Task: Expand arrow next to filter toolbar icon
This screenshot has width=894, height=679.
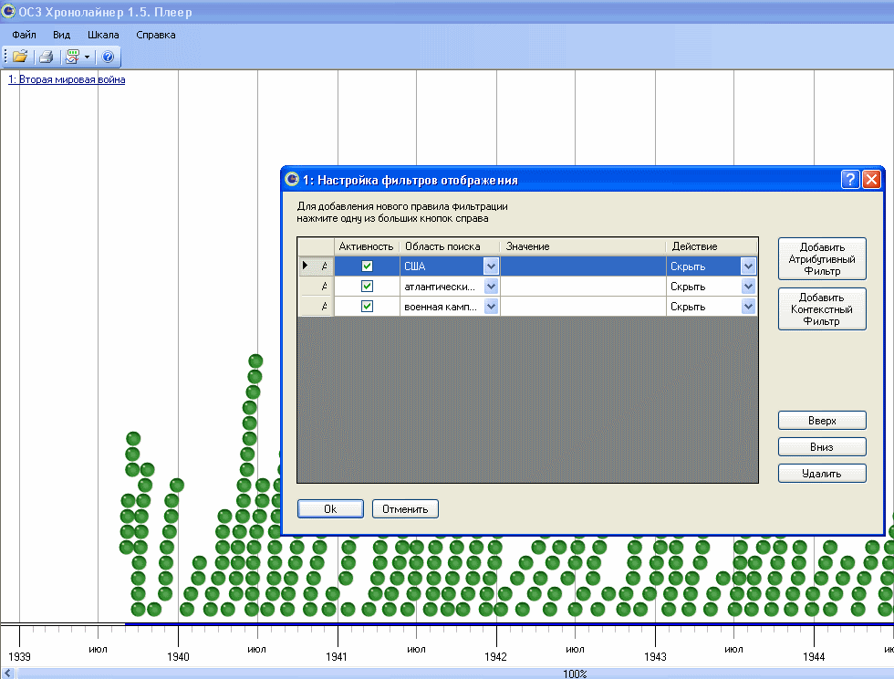Action: [x=87, y=57]
